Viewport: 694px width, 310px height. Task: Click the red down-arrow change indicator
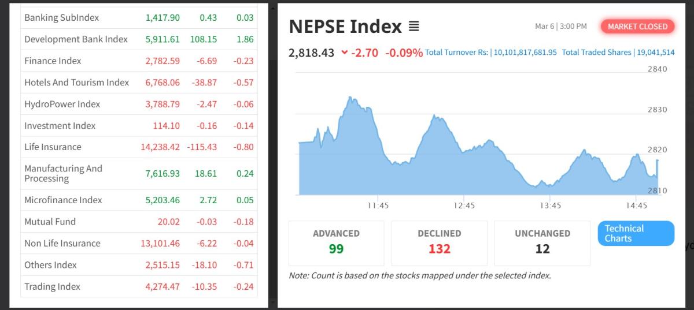click(x=345, y=53)
